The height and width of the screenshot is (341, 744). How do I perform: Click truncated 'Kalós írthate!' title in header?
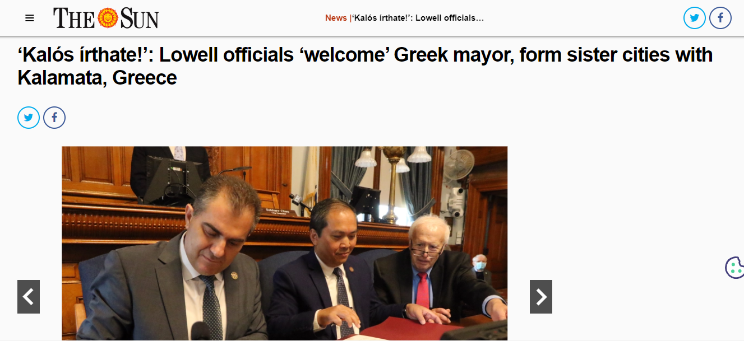pos(418,18)
